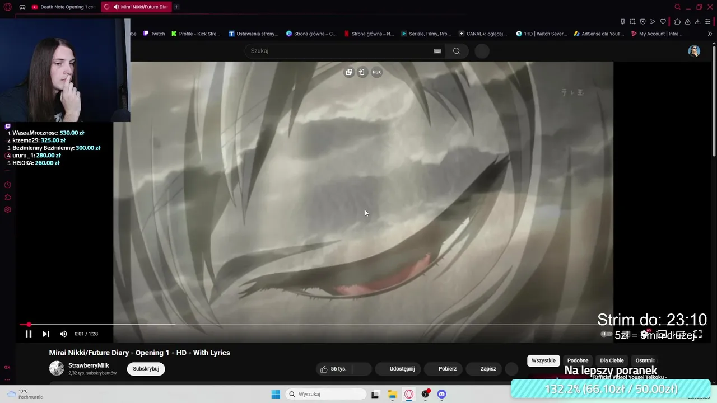Open the Windows Start menu
The height and width of the screenshot is (403, 717).
coord(276,394)
